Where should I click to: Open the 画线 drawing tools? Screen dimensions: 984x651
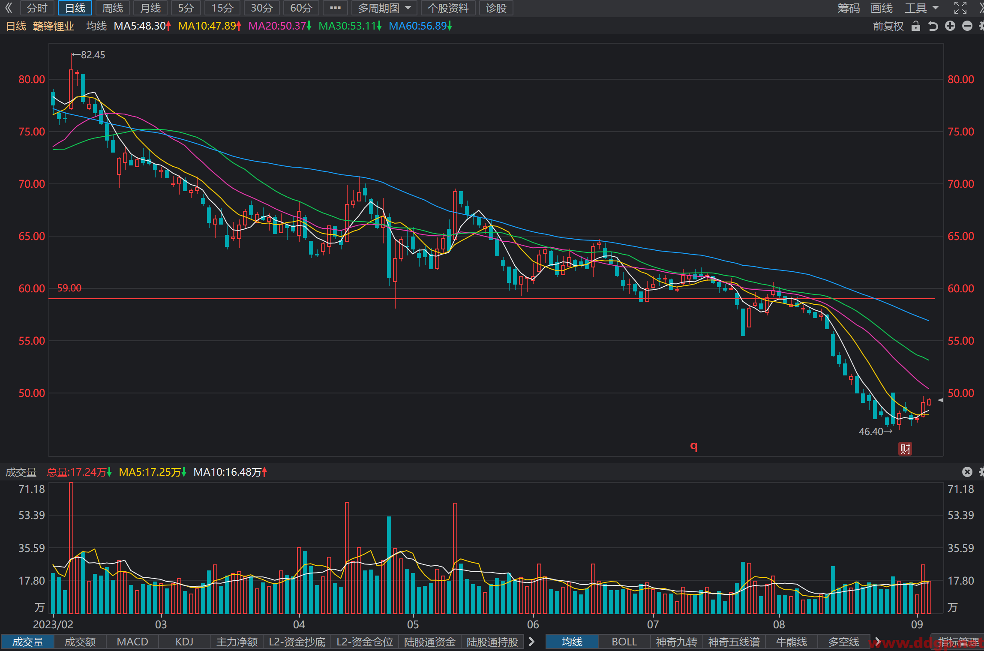(882, 8)
